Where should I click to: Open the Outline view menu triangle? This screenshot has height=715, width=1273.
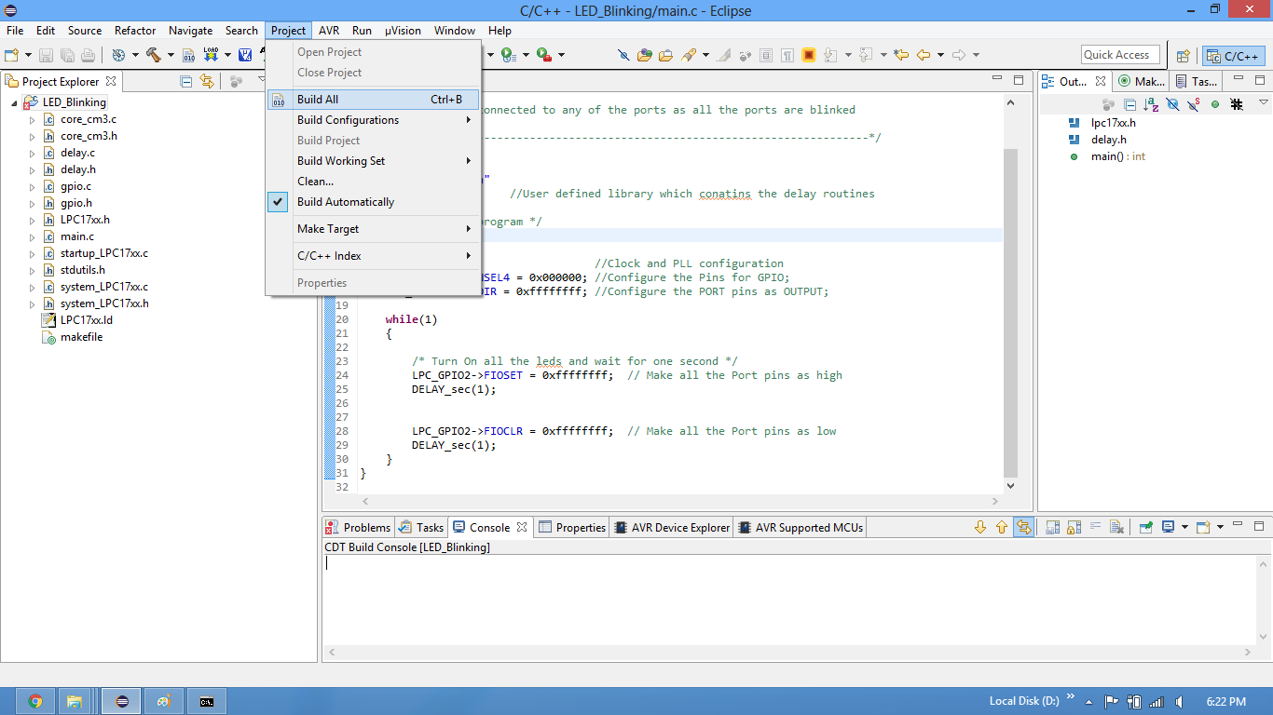(x=1264, y=102)
